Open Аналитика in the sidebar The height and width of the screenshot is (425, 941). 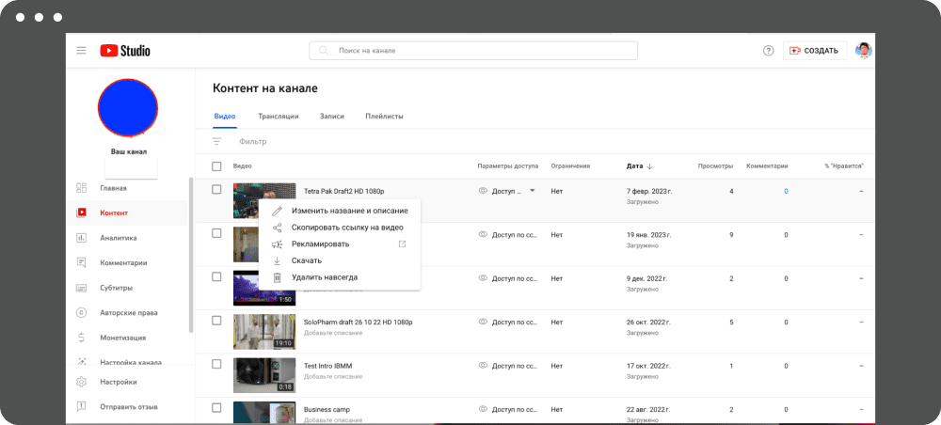coord(119,238)
